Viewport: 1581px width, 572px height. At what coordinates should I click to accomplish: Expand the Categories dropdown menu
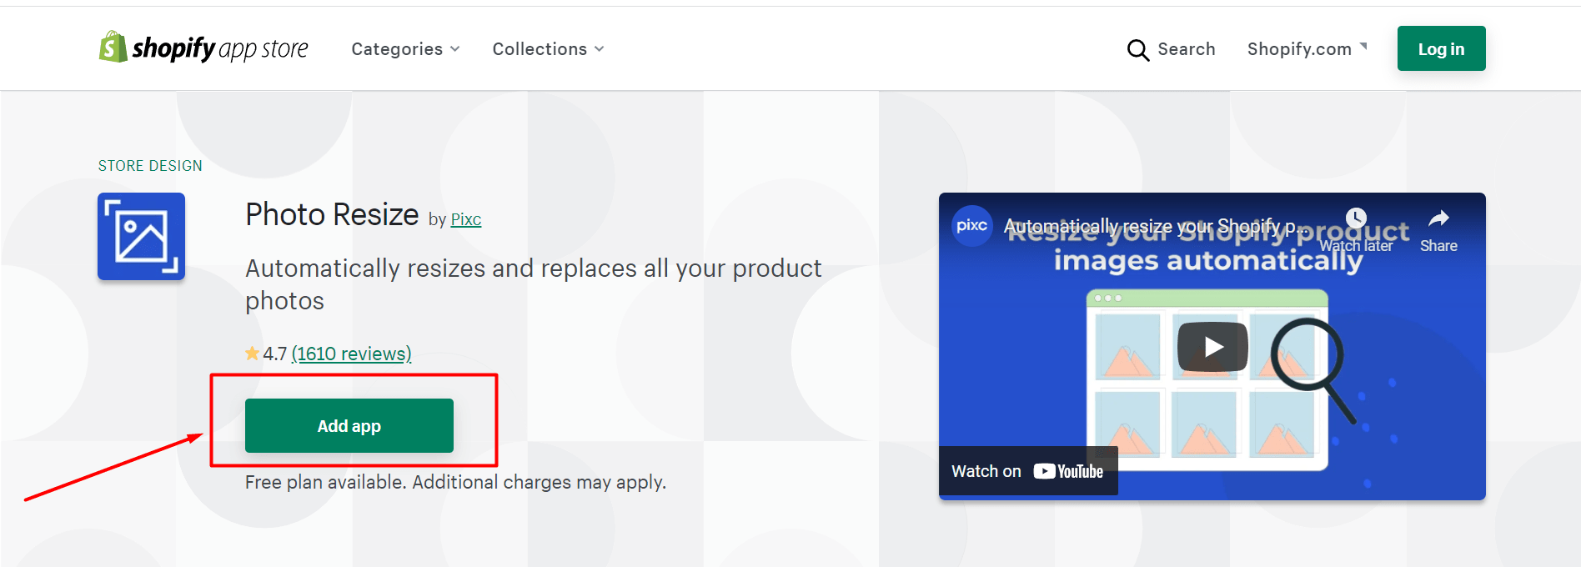click(x=405, y=49)
